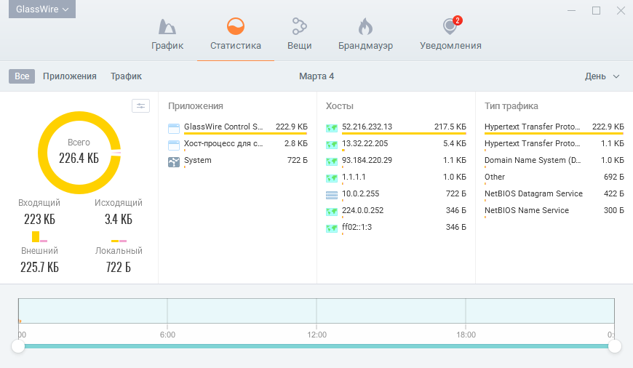
Task: Select the Other traffic type row
Action: pyautogui.click(x=554, y=177)
